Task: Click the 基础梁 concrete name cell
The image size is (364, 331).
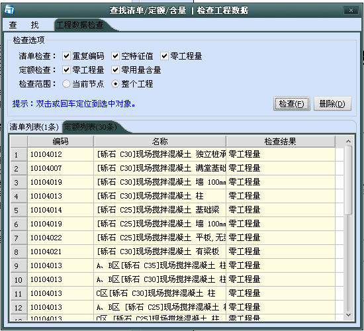Action: pos(160,211)
